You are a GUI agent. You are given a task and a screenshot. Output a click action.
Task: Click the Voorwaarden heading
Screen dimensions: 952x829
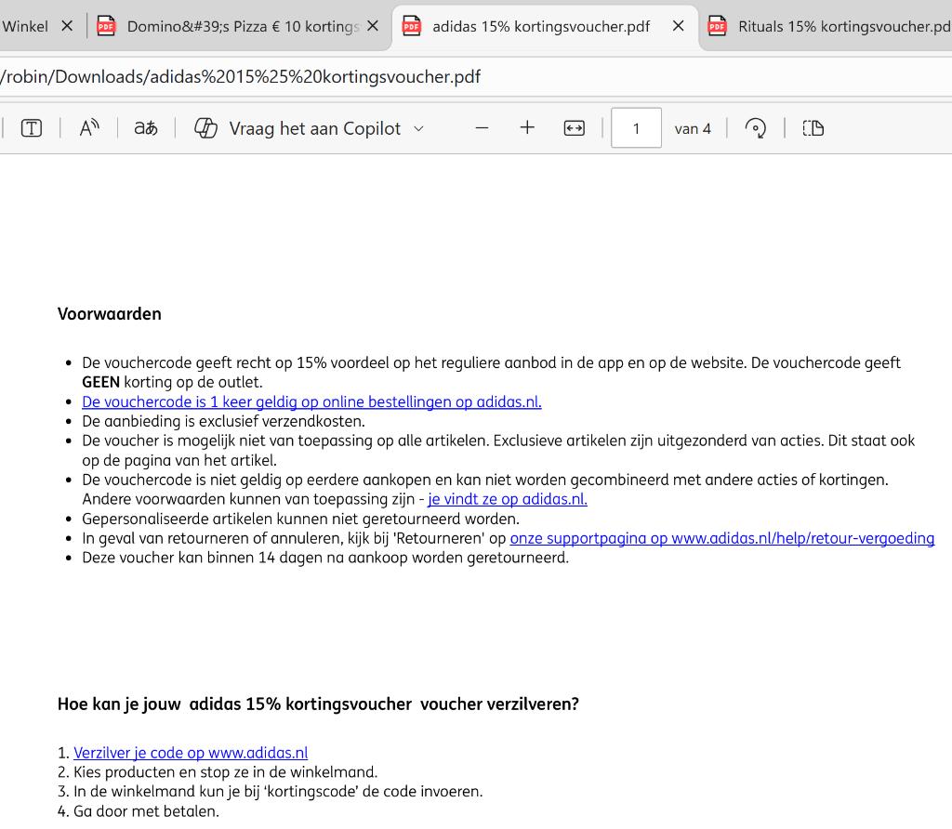click(x=110, y=314)
